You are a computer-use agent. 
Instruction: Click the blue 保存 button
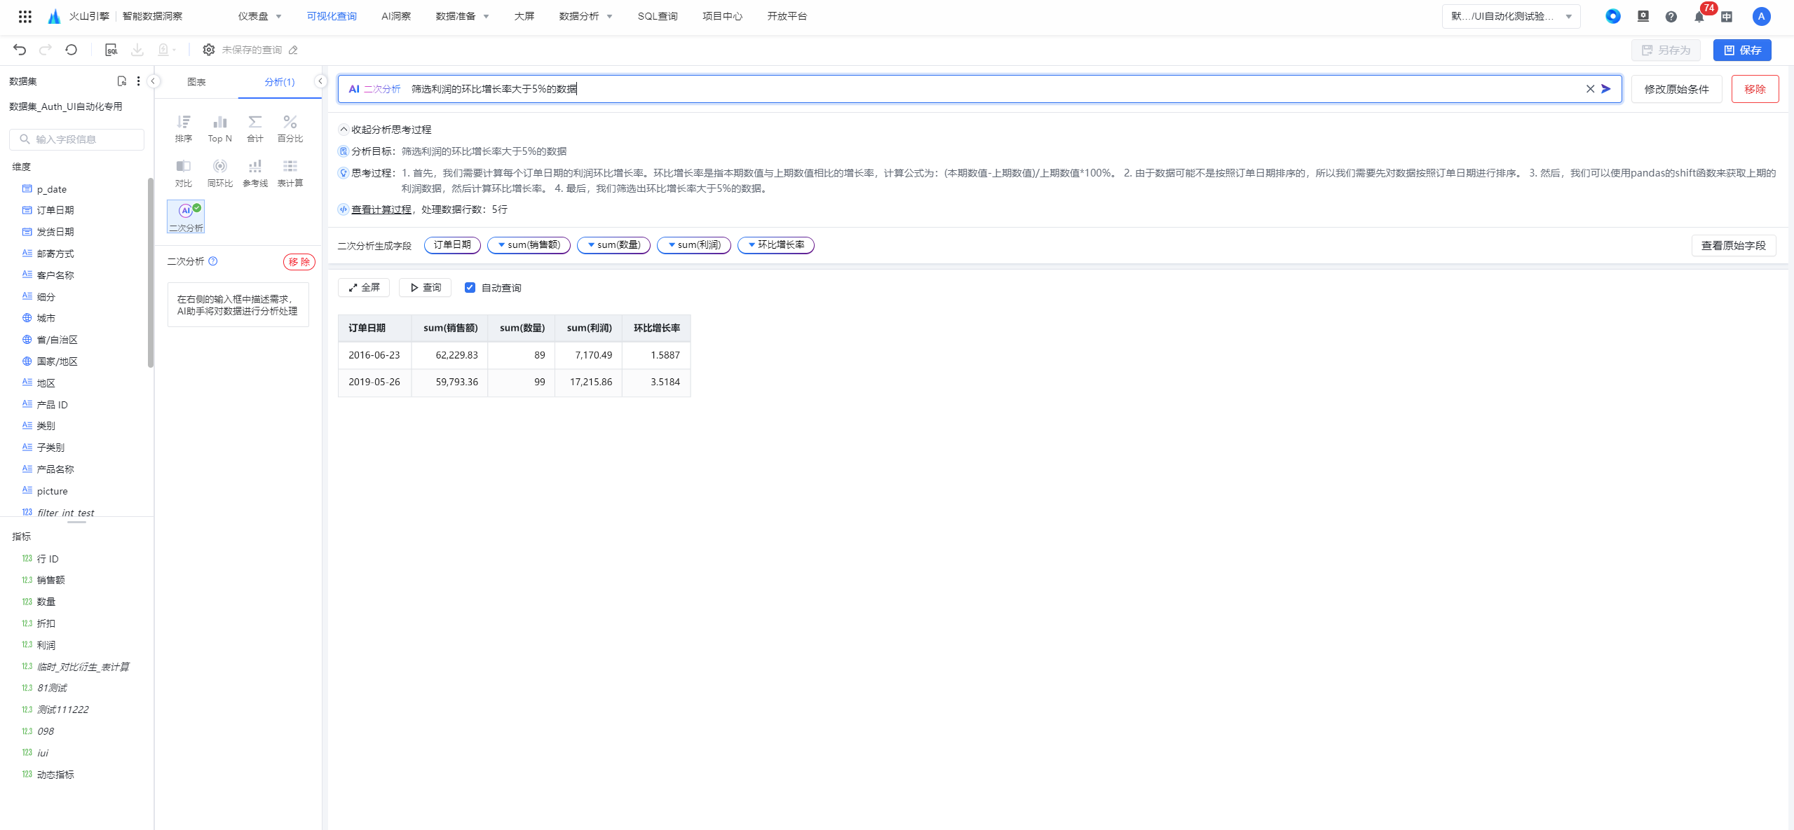1742,50
